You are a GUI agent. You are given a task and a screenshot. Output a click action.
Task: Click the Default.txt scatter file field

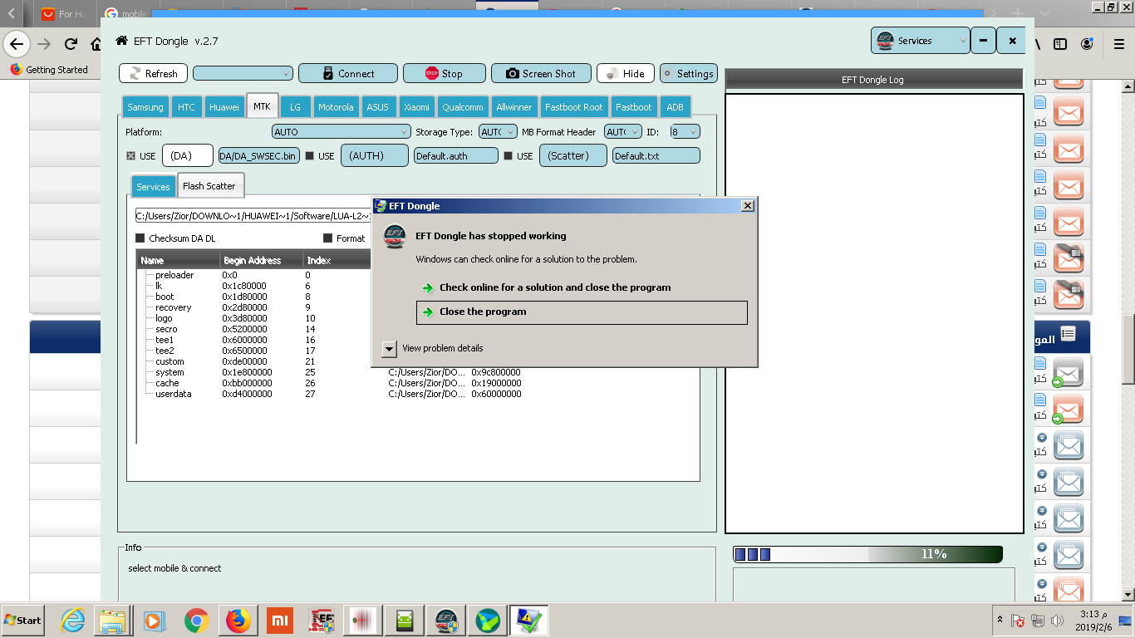656,155
